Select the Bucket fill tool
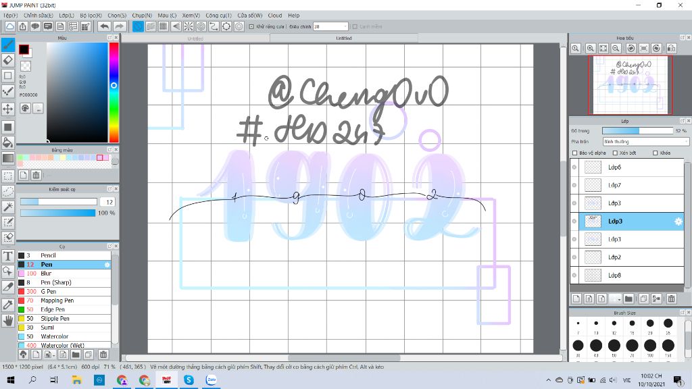692x389 pixels. click(x=8, y=142)
